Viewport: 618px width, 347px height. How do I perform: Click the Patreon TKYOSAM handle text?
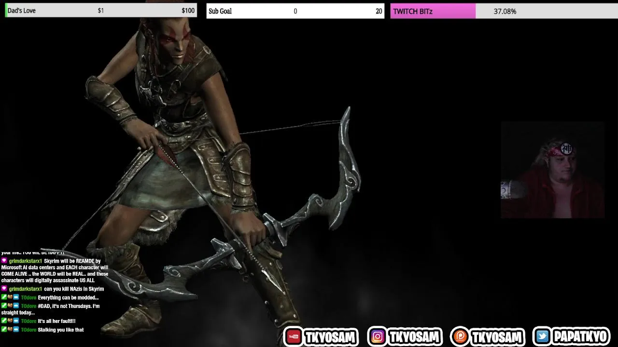(496, 337)
